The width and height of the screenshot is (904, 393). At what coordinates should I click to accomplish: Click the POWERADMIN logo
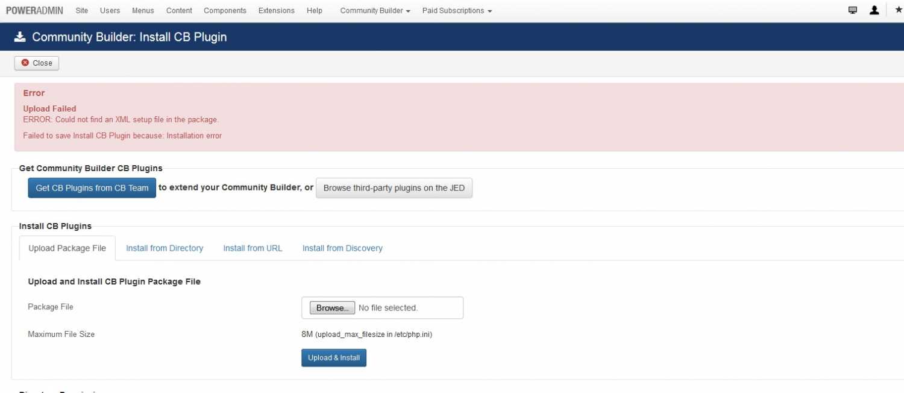click(x=34, y=10)
